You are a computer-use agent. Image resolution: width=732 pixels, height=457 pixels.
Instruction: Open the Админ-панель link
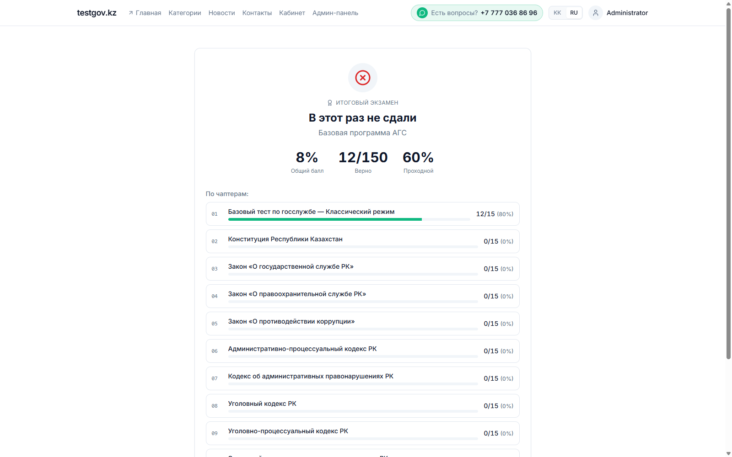pos(335,13)
